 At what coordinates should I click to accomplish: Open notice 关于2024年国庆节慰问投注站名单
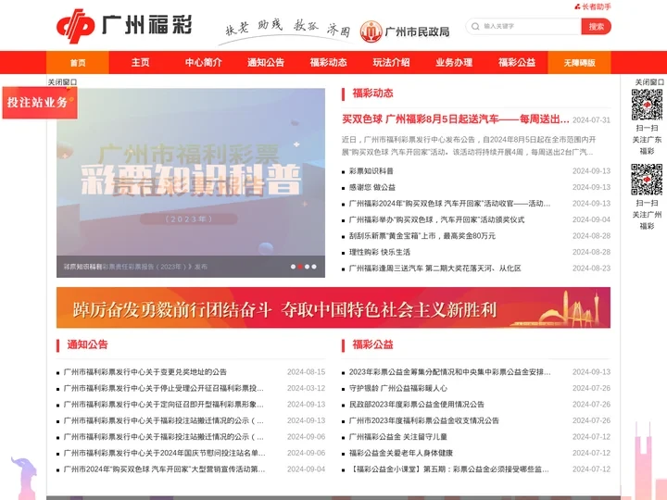click(164, 453)
